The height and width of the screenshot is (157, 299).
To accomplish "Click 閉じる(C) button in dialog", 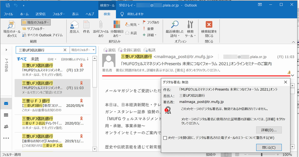I will [x=269, y=147].
